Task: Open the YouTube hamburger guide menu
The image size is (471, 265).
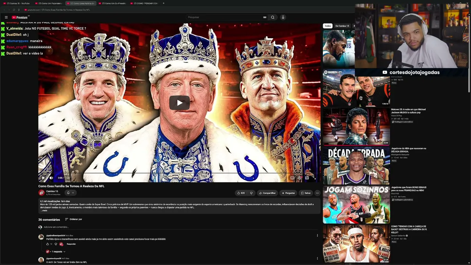Action: click(x=6, y=17)
